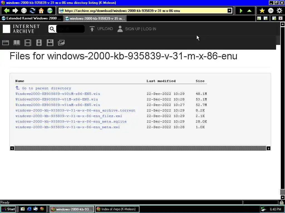Screen dimensions: 285x213
Task: Click the page vertical scroll down arrow
Action: pos(283,197)
